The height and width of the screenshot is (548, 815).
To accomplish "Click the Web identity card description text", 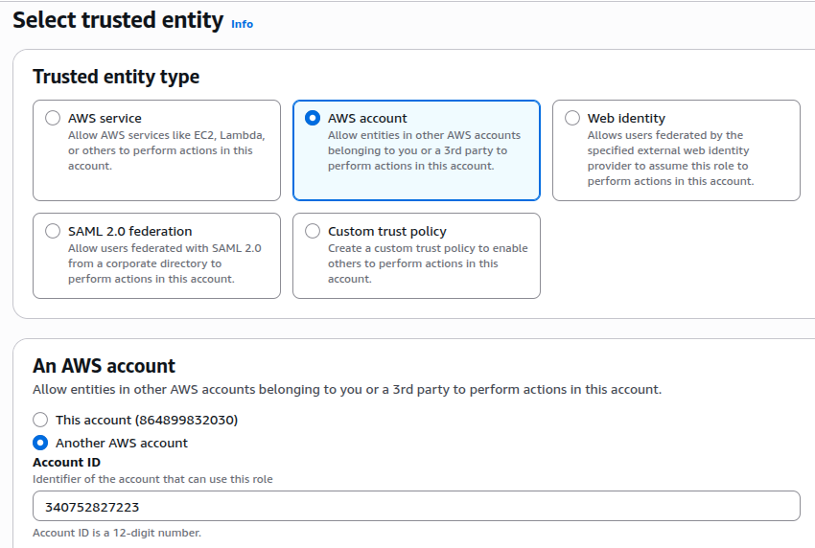I will (671, 158).
